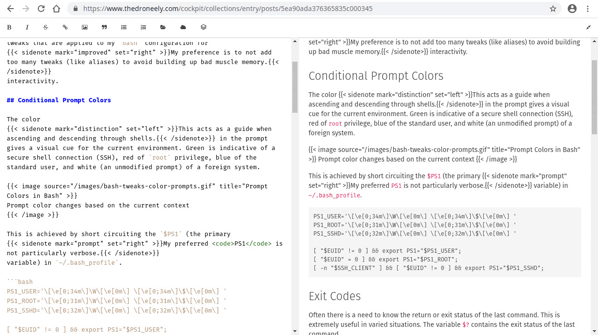
Task: Open the browser profile avatar menu
Action: click(x=572, y=9)
